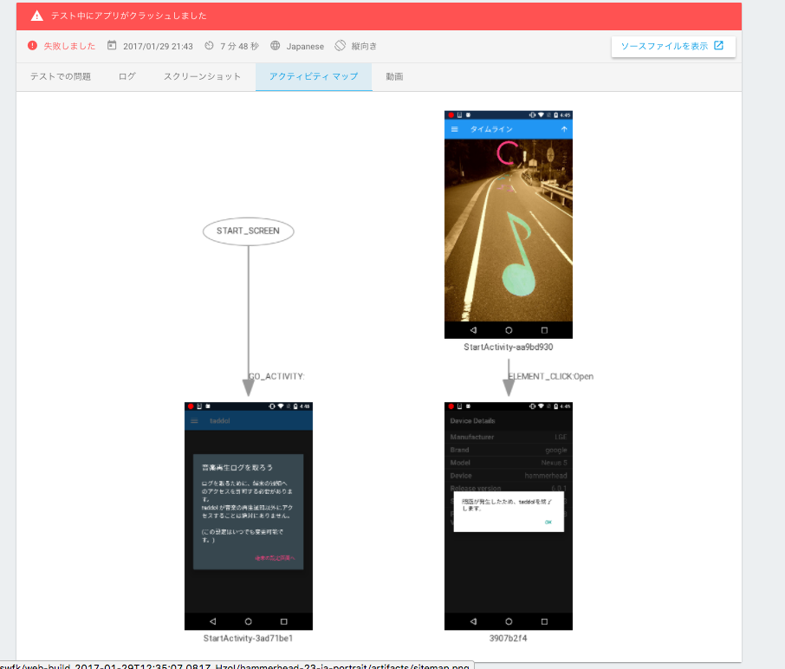Open the taddol dialog screenshot thumbnail

pyautogui.click(x=249, y=516)
